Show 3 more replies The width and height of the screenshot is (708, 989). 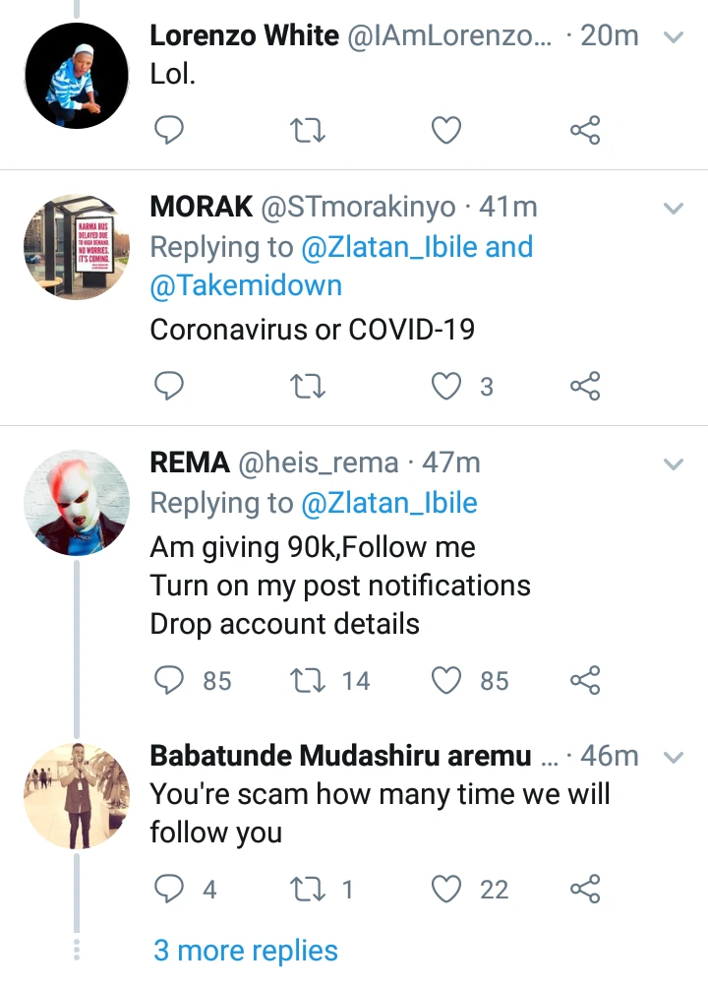(246, 951)
